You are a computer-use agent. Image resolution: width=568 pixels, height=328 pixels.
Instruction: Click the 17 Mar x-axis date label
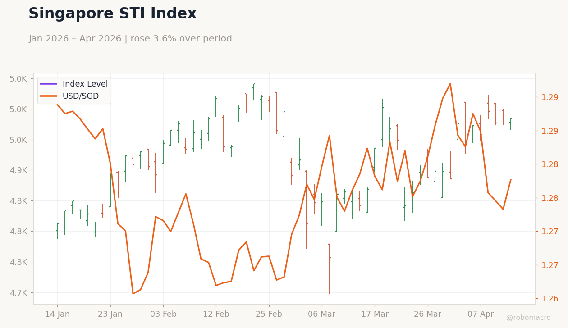coord(375,314)
